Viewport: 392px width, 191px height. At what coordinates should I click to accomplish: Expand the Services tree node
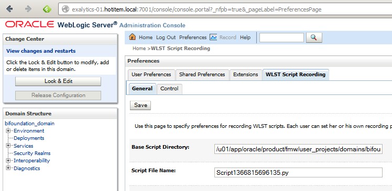(x=8, y=146)
